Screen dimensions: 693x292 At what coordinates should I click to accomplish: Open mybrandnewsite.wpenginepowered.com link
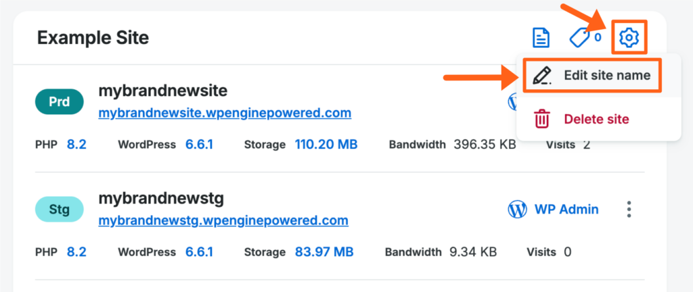tap(225, 112)
